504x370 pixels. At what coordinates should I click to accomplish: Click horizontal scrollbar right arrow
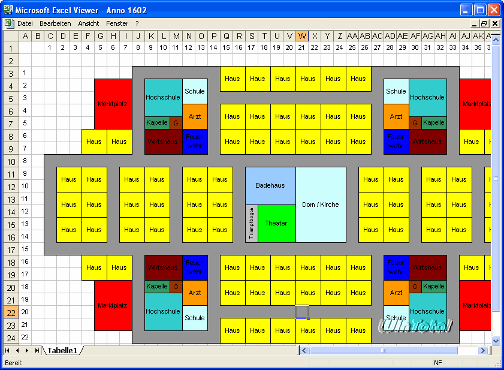[482, 350]
